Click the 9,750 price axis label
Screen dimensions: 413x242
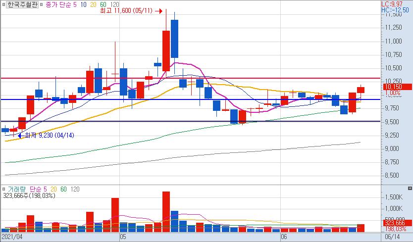pyautogui.click(x=392, y=108)
